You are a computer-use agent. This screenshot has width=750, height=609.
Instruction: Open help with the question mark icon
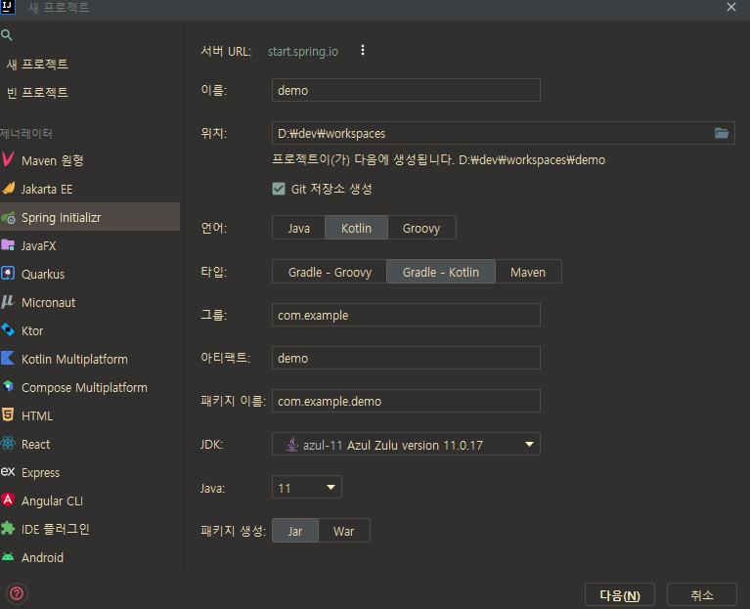tap(17, 593)
